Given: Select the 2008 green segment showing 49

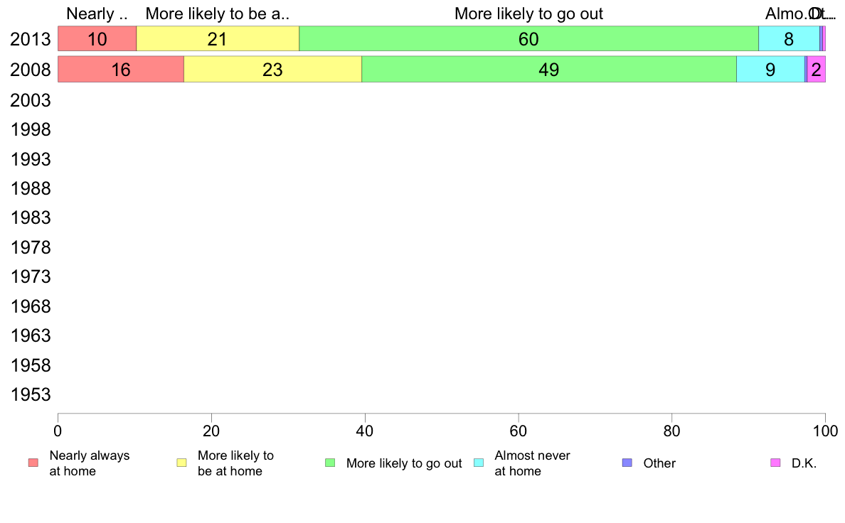Looking at the screenshot, I should click(x=549, y=70).
